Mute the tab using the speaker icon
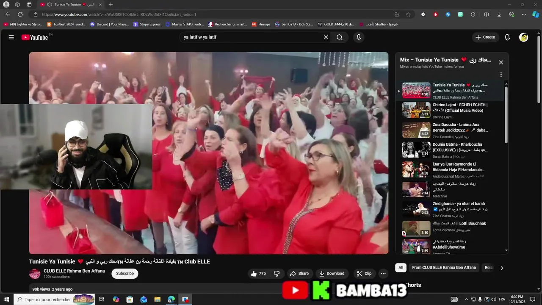 click(50, 5)
